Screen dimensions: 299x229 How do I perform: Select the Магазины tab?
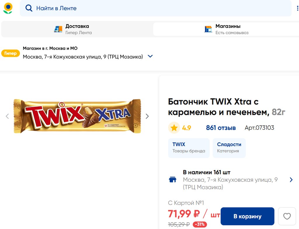(x=226, y=29)
